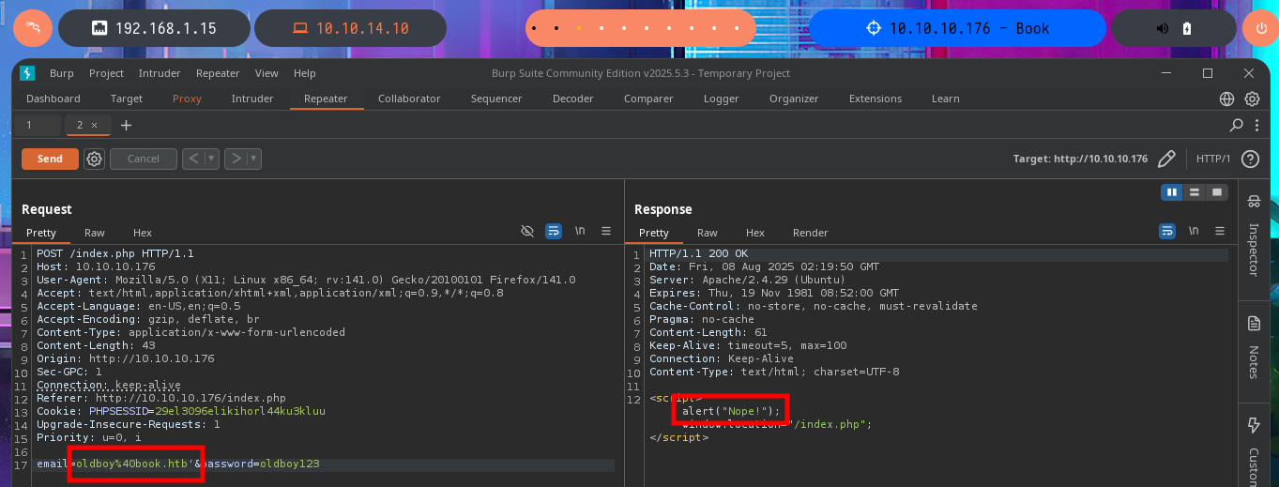Expand the history forward dropdown arrow
This screenshot has width=1279, height=487.
point(253,159)
